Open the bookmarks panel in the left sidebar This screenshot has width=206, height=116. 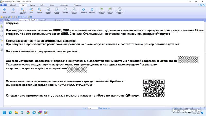pyautogui.click(x=2, y=27)
